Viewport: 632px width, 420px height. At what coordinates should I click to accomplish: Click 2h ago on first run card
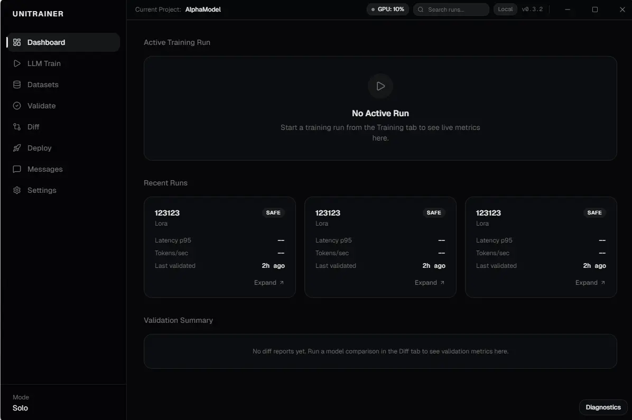pyautogui.click(x=273, y=266)
